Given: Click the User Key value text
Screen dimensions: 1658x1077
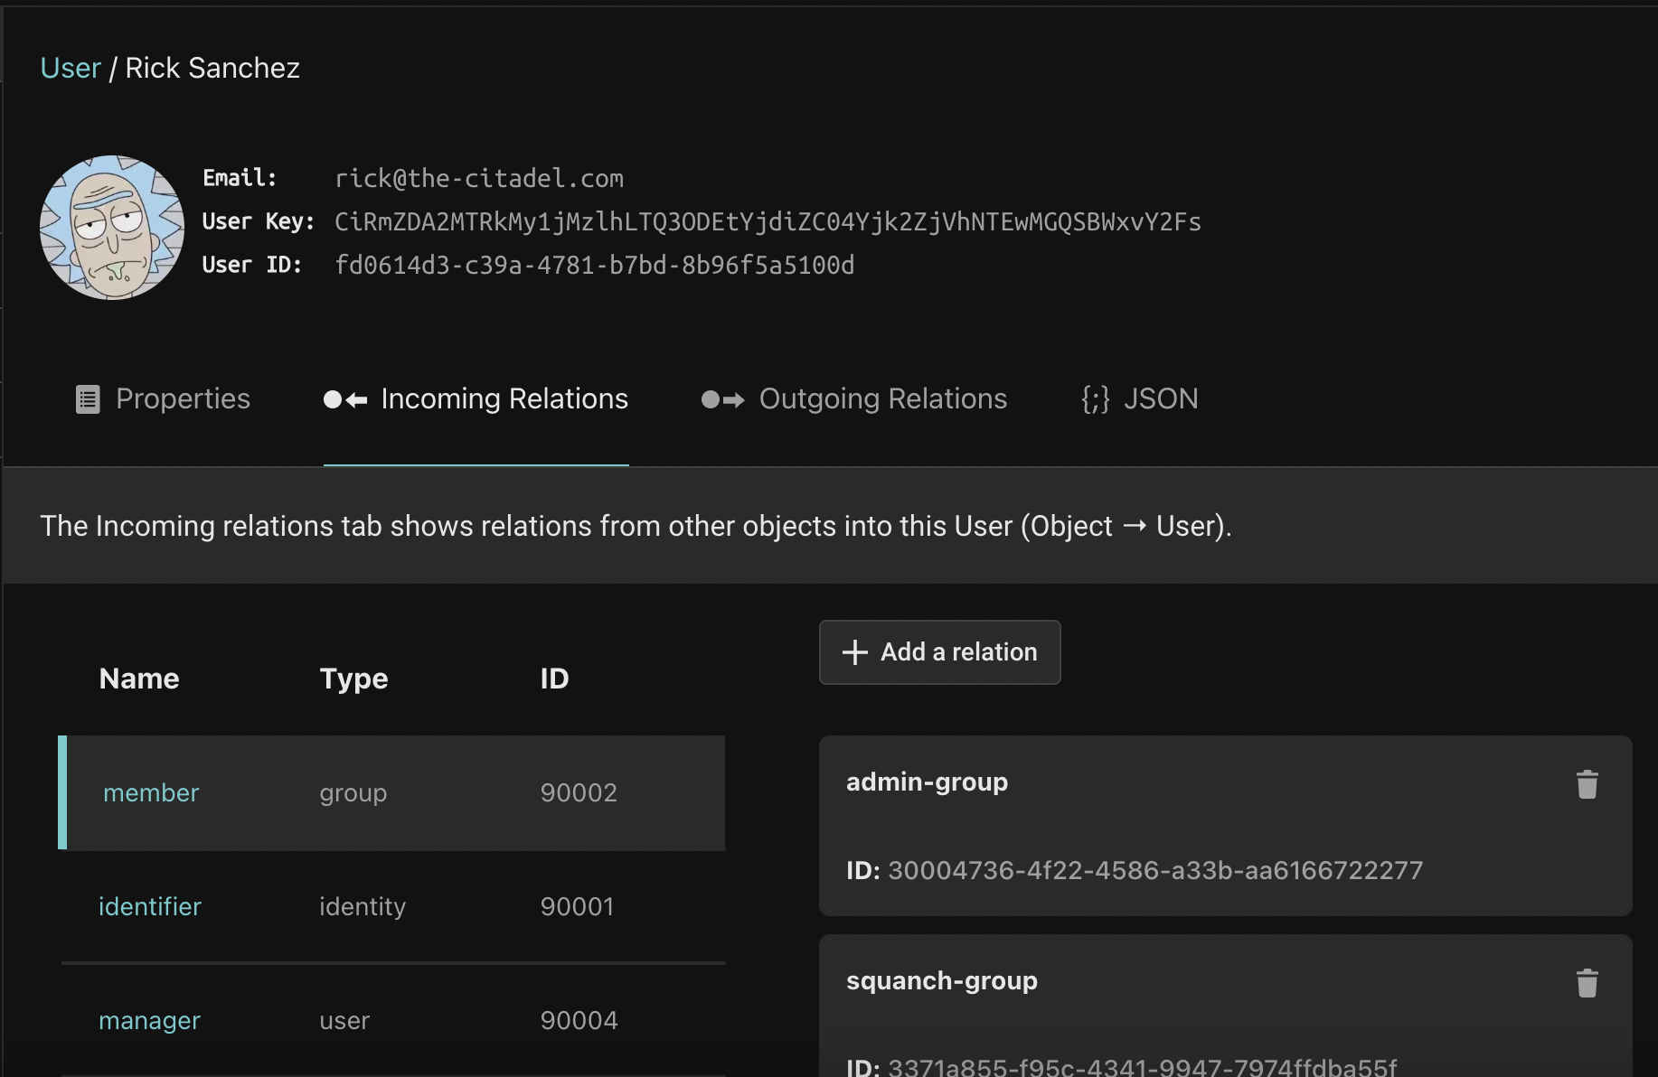Looking at the screenshot, I should coord(768,222).
